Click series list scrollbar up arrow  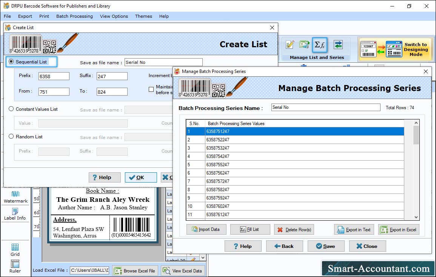tap(416, 123)
